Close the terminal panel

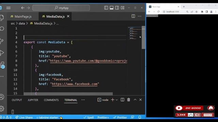coord(140,100)
